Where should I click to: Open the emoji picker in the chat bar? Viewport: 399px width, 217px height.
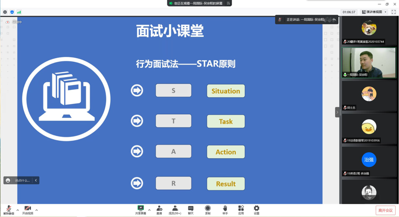pyautogui.click(x=8, y=180)
